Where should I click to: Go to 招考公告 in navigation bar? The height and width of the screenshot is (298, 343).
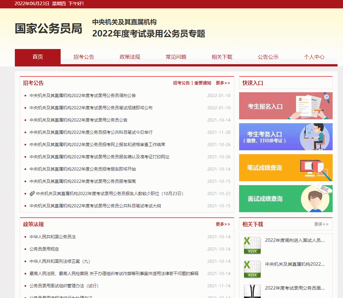[x=84, y=57]
